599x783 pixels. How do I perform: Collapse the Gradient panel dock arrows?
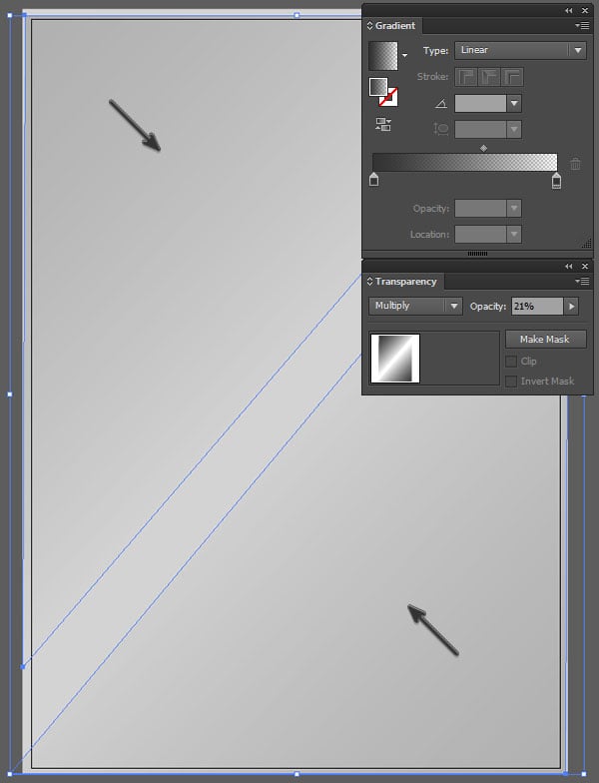tap(569, 10)
